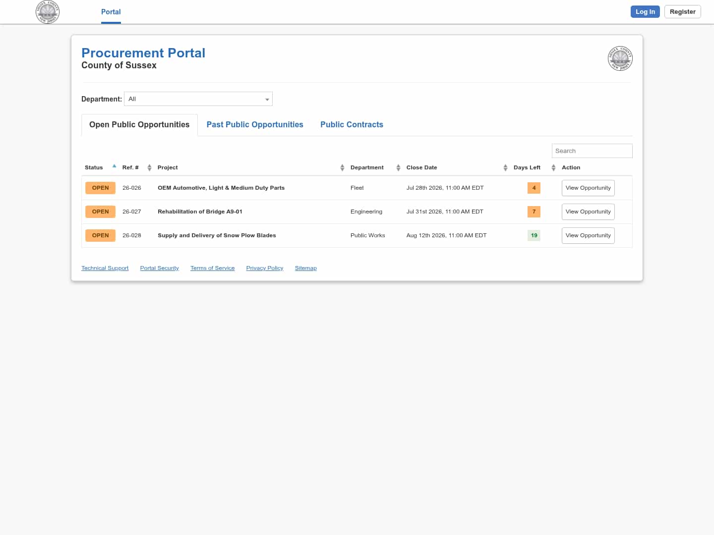
Task: Open the Technical Support link
Action: tap(105, 268)
